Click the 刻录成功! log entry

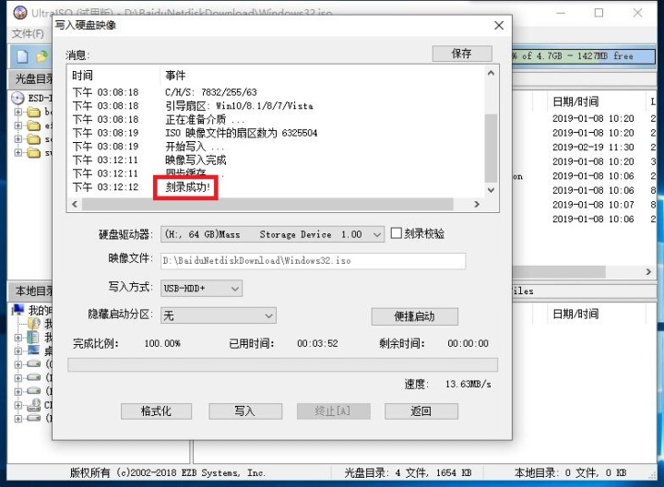[x=187, y=187]
